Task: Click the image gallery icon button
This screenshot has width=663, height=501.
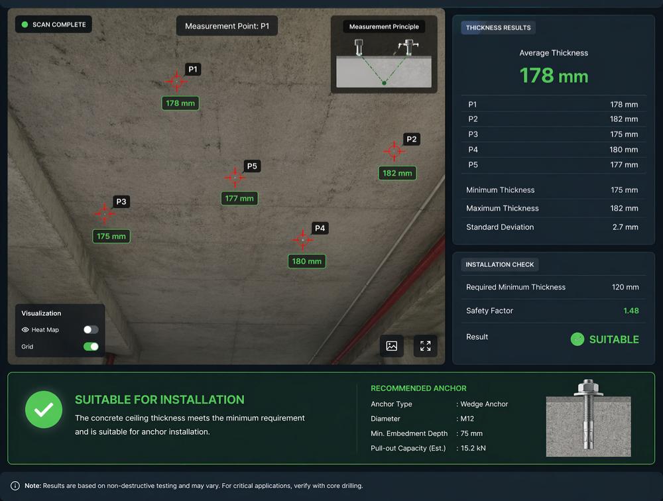Action: pyautogui.click(x=392, y=346)
